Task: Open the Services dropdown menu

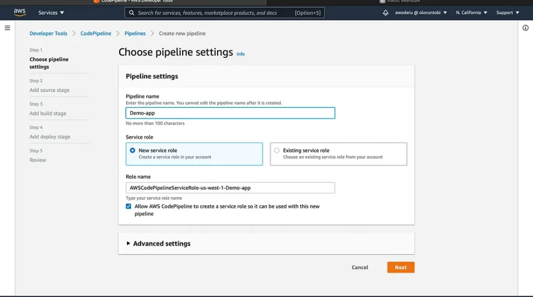Action: click(51, 12)
